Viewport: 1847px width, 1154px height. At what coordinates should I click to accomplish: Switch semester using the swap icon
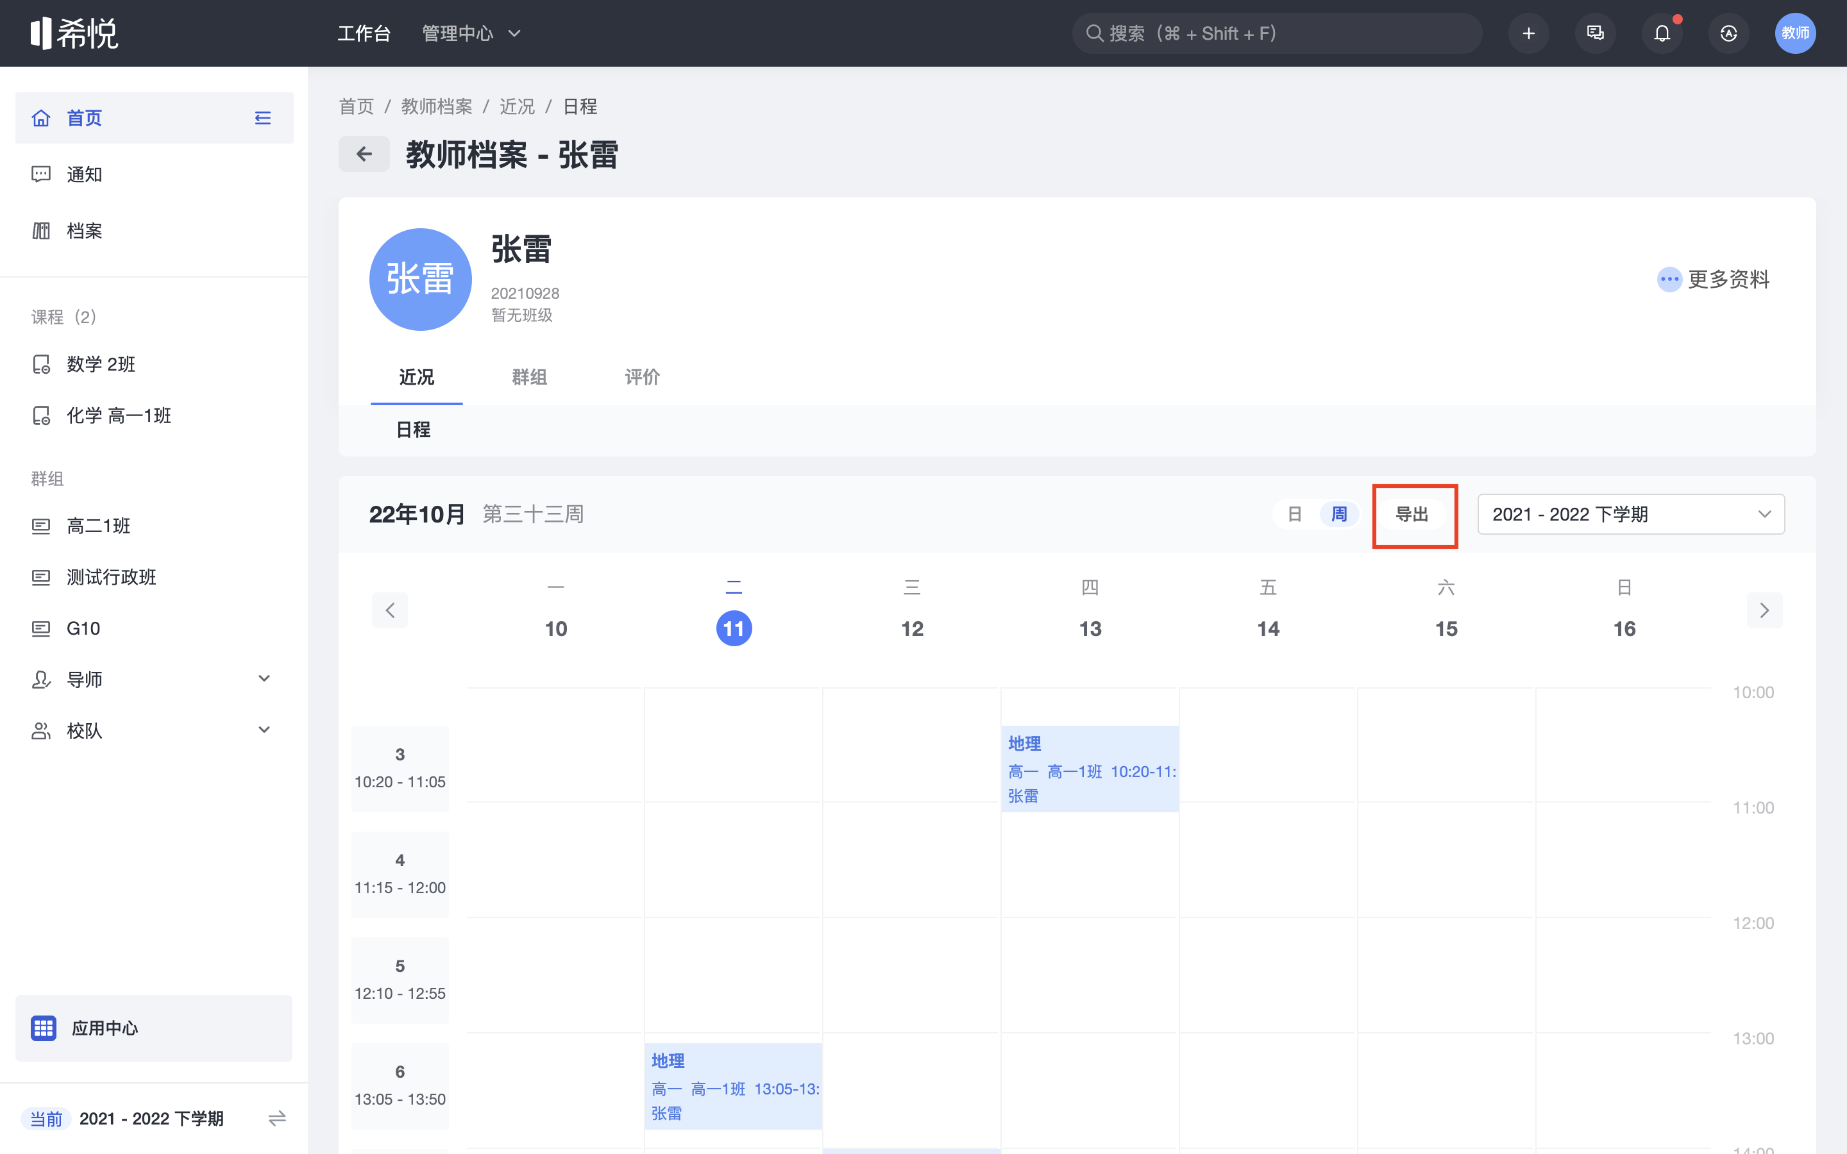click(277, 1118)
